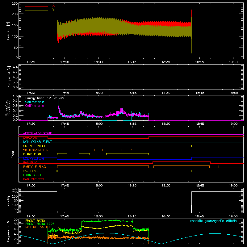
Task: Click the red X legend line
Action: click(x=37, y=6)
